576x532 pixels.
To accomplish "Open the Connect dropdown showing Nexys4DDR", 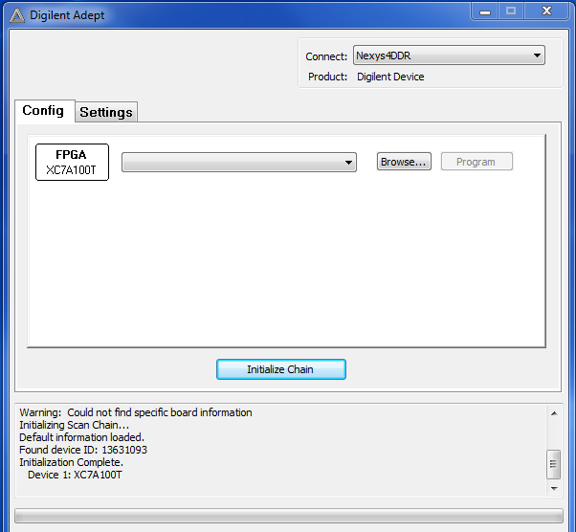I will (449, 55).
